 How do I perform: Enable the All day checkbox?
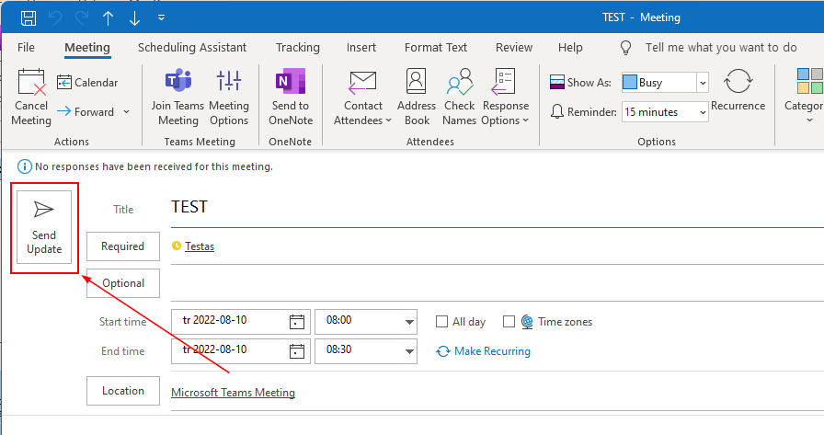pyautogui.click(x=442, y=322)
